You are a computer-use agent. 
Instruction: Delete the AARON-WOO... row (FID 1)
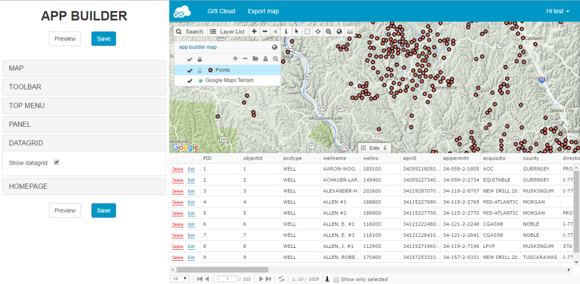(178, 169)
